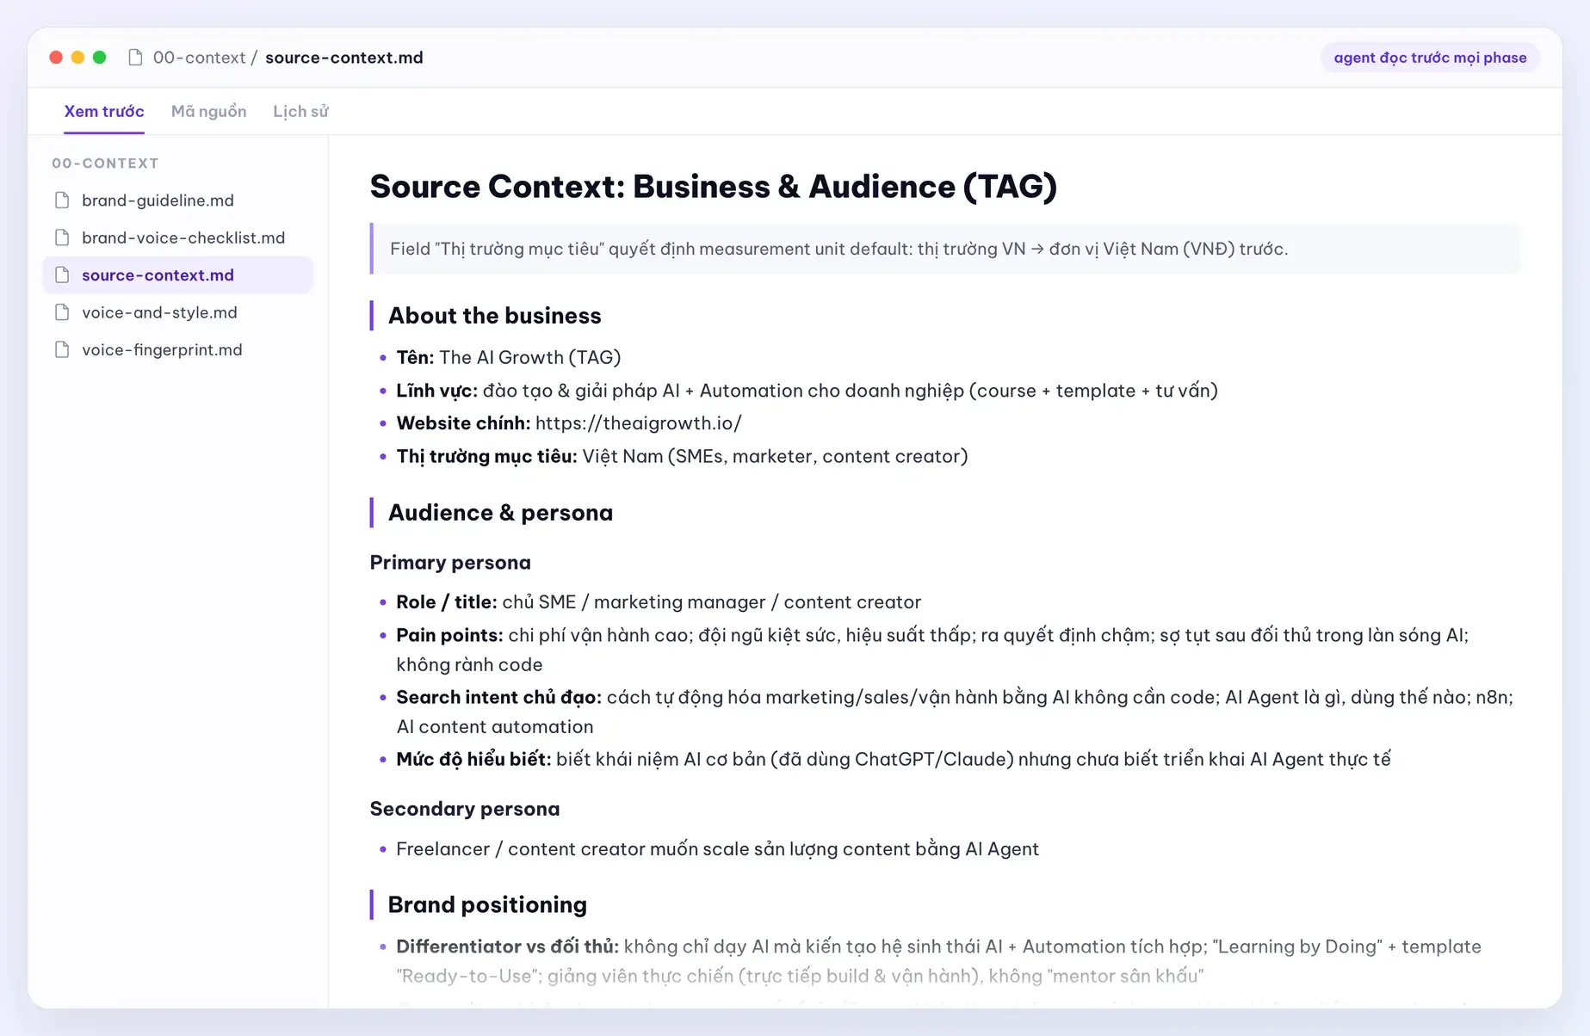Click the brand-voice-checklist.md file icon
This screenshot has height=1036, width=1590.
click(x=62, y=237)
